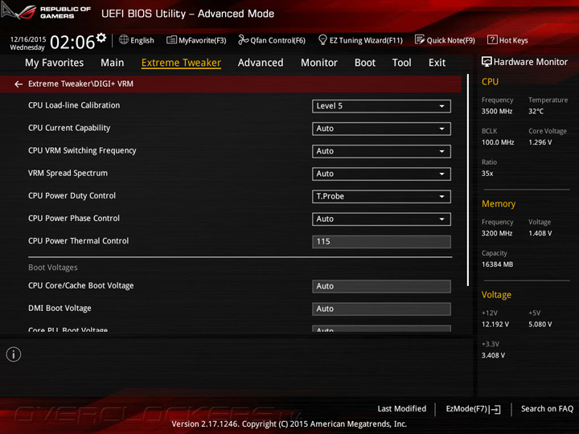The image size is (579, 434).
Task: Select CPU Power Phase Control label
Action: (x=74, y=219)
